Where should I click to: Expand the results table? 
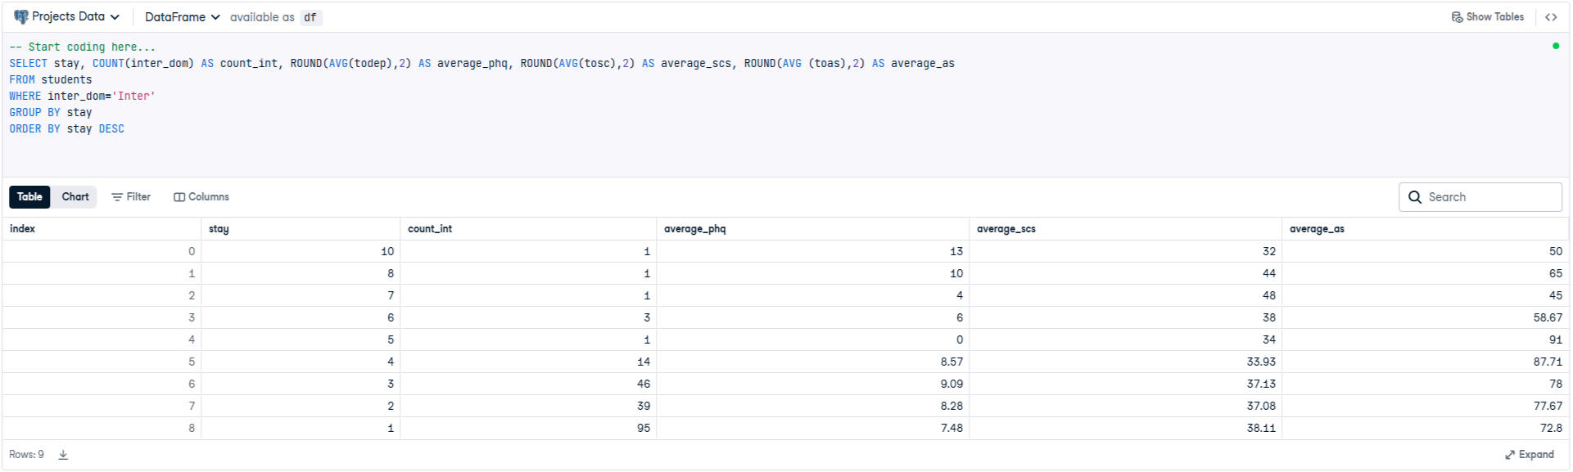(x=1529, y=455)
